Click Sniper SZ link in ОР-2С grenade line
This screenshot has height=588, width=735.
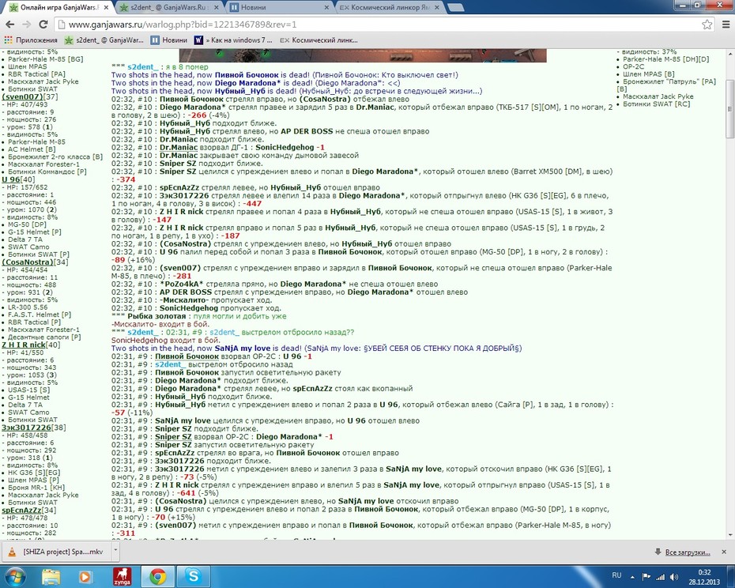point(173,436)
